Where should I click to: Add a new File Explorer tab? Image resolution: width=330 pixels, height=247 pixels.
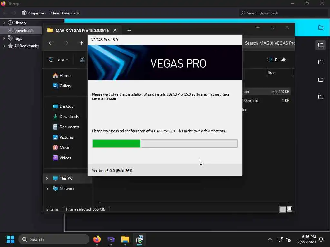tap(129, 31)
